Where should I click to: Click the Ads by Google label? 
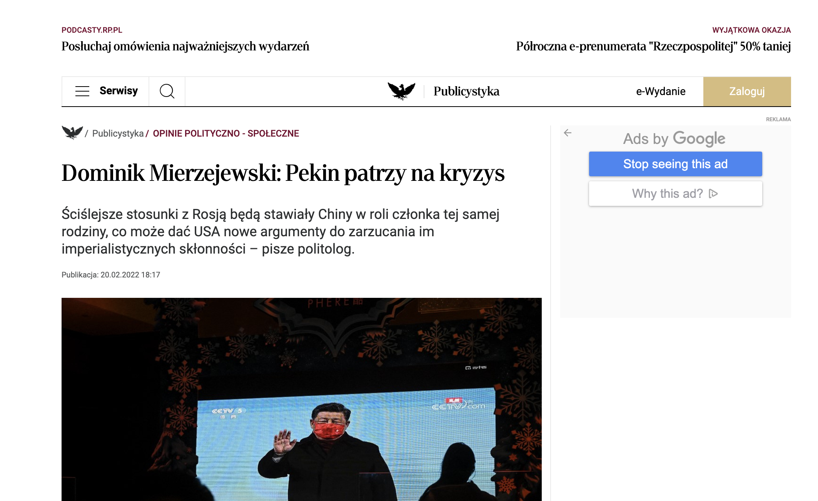(674, 139)
